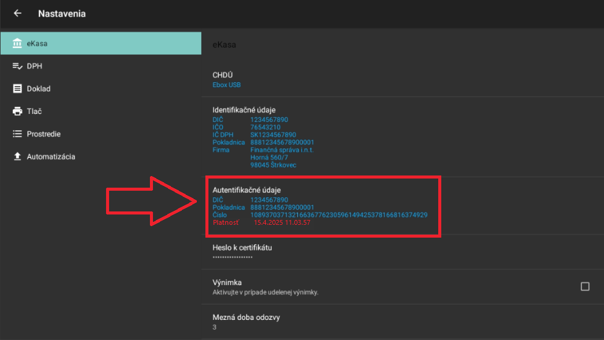Screen dimensions: 604x340
Task: Click the Ebox USB link text
Action: 227,85
